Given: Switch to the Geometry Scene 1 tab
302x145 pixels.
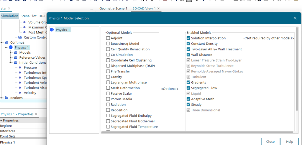Looking at the screenshot, I should point(113,9).
